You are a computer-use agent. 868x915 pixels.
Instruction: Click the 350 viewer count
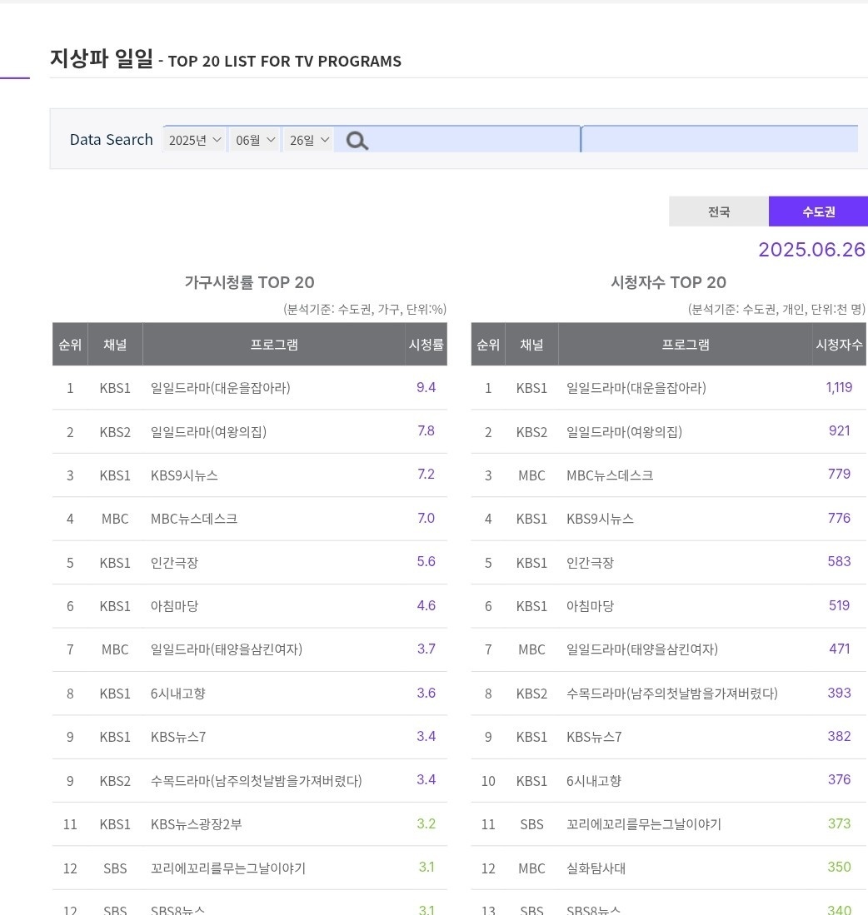840,867
